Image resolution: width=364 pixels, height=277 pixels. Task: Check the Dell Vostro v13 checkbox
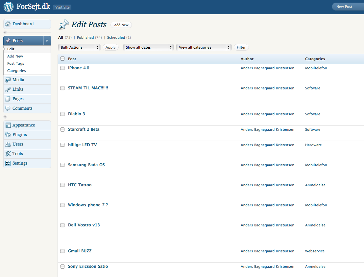point(62,225)
